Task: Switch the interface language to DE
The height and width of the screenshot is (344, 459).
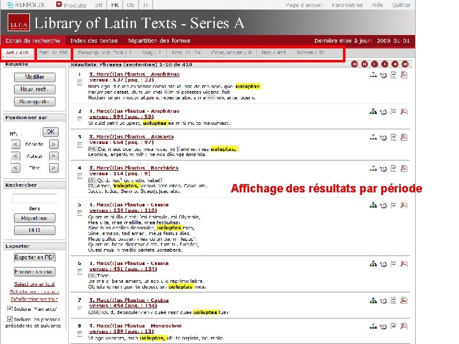Action: 131,5
